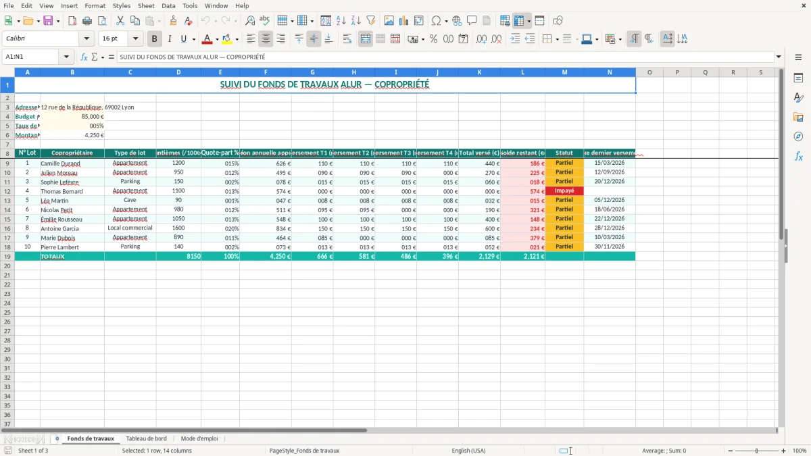The image size is (811, 456).
Task: Toggle Italic formatting
Action: 170,39
